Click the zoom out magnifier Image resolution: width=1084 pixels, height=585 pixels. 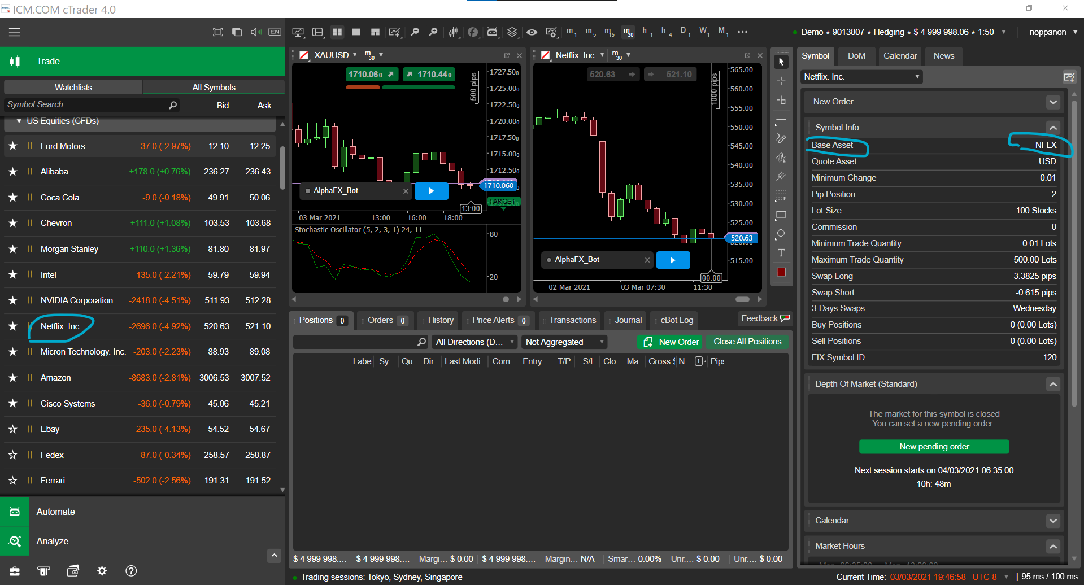[415, 32]
